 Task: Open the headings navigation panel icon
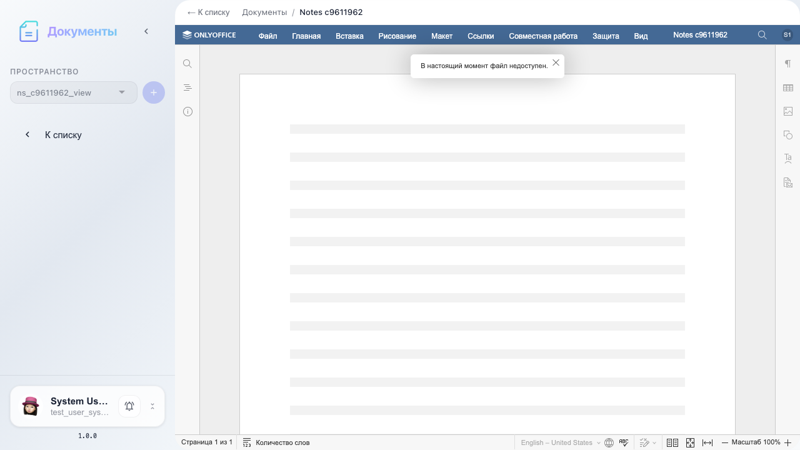[187, 87]
